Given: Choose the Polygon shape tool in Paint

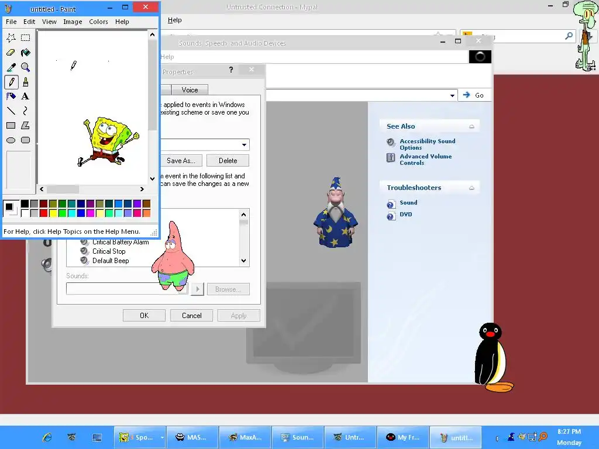Looking at the screenshot, I should tap(26, 125).
